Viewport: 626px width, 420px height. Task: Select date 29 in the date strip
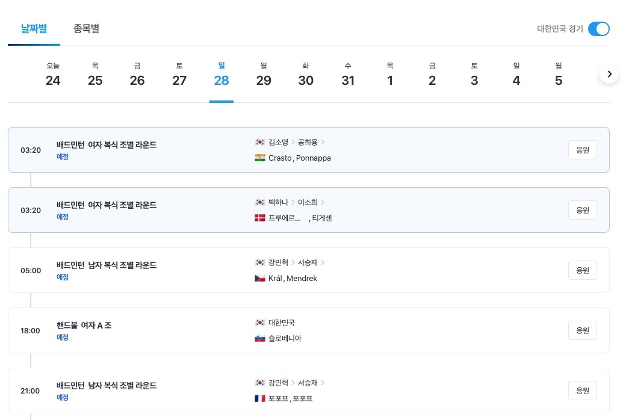click(x=264, y=75)
